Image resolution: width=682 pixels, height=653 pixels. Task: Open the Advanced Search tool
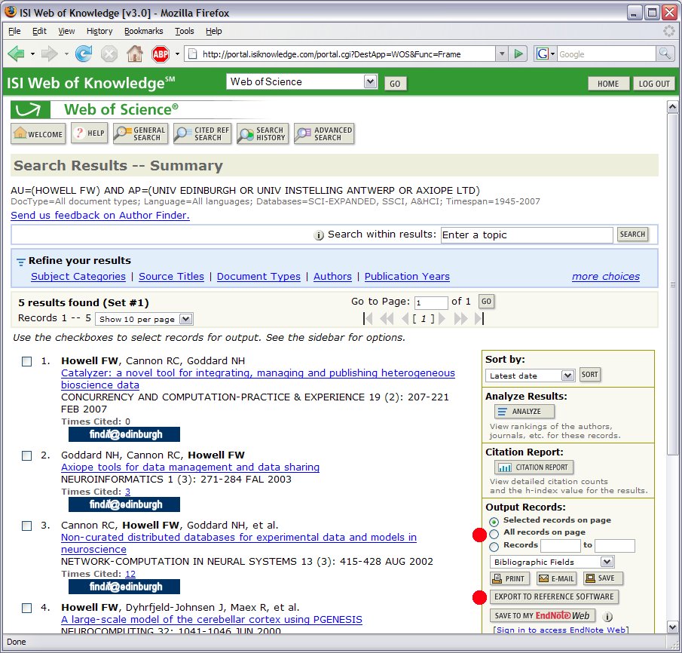(324, 133)
